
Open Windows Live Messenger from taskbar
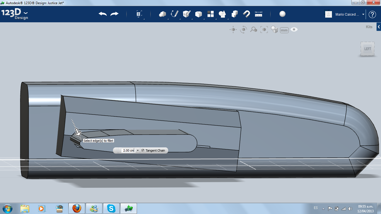tap(94, 208)
